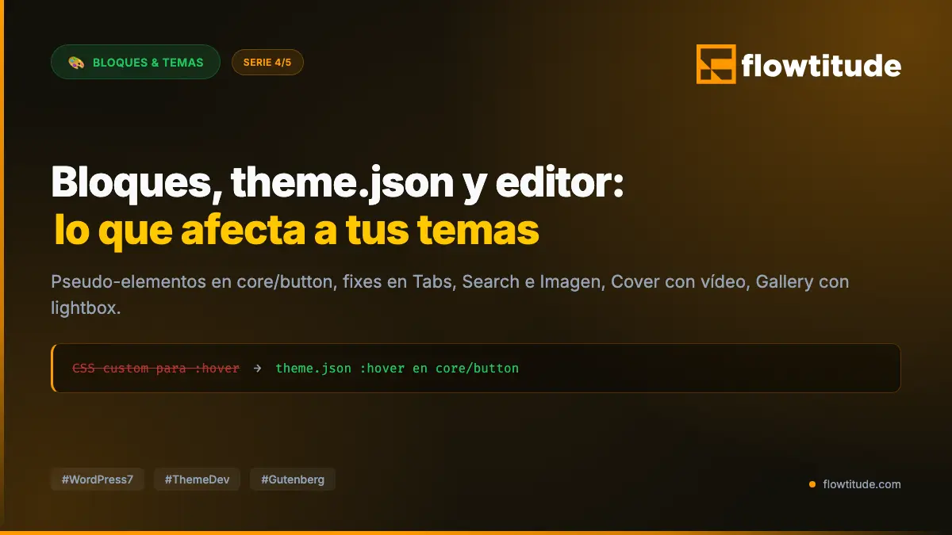Click the arrow between the code snippets
Screen dimensions: 952x535
[x=257, y=369]
